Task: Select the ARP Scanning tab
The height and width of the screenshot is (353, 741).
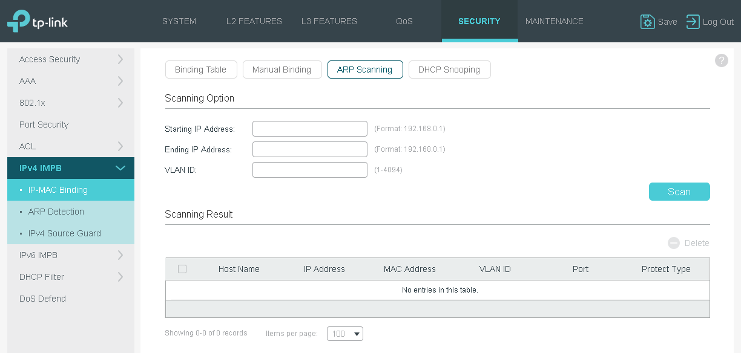Action: tap(365, 70)
